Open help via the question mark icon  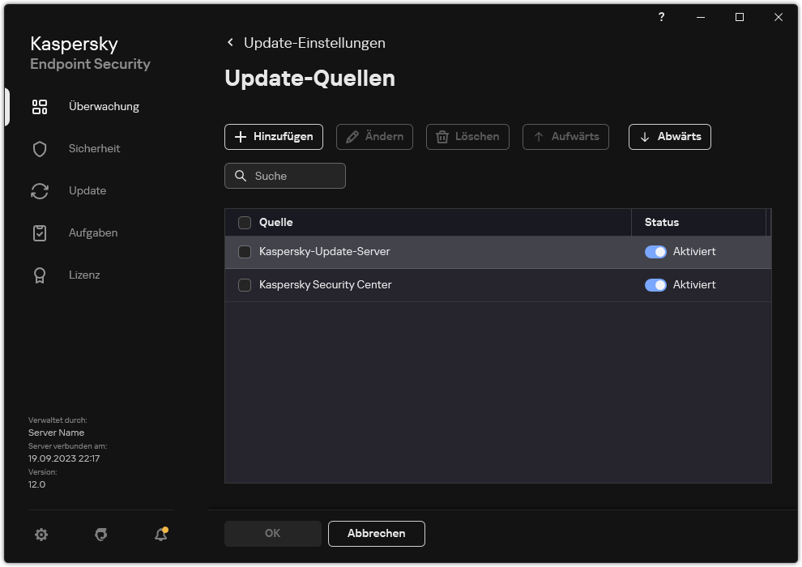click(661, 17)
